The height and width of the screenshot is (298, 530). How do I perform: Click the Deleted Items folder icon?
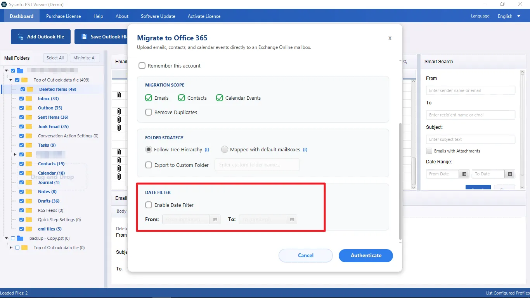tap(30, 89)
